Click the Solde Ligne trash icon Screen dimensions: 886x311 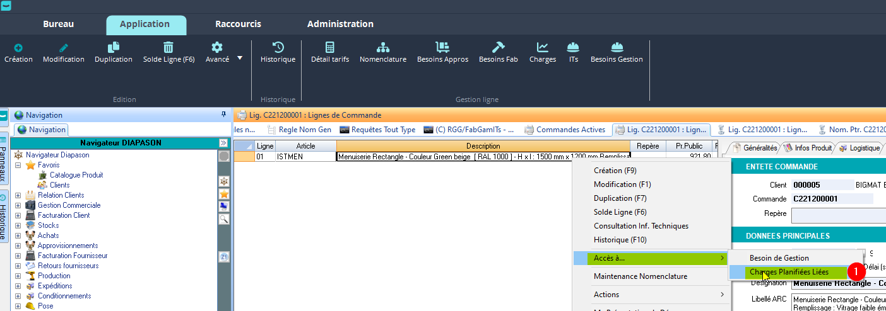pos(168,48)
